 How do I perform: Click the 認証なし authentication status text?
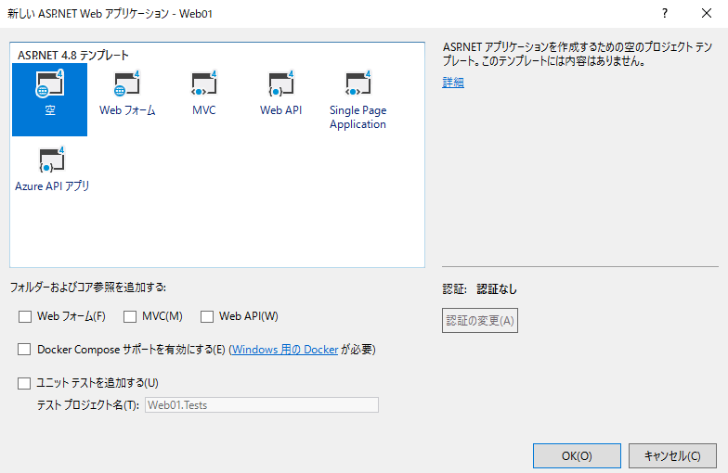point(497,289)
